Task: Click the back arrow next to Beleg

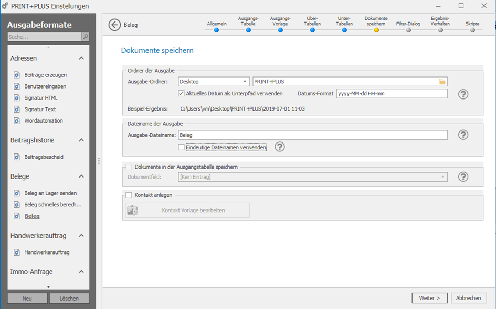Action: point(114,25)
